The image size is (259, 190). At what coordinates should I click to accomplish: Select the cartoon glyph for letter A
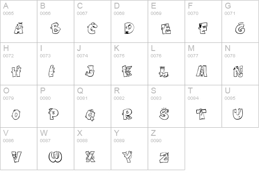(x=18, y=28)
